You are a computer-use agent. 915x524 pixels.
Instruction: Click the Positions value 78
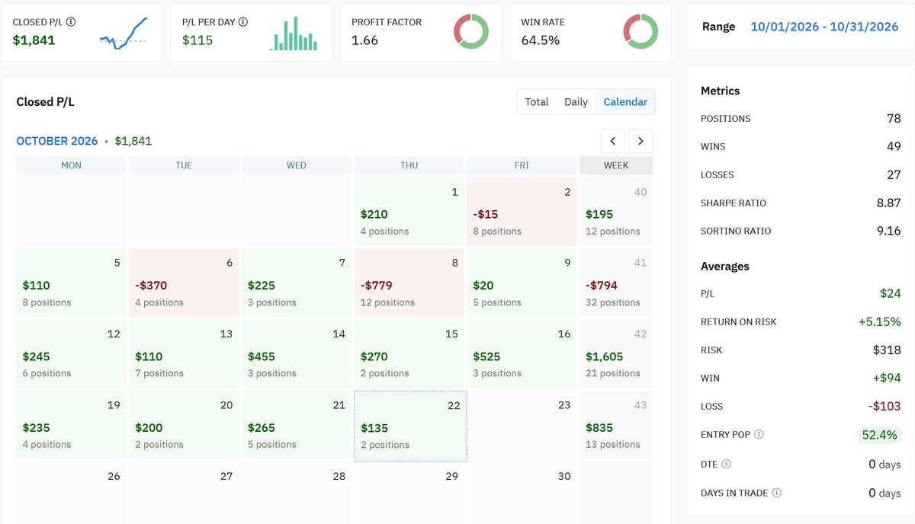(894, 118)
